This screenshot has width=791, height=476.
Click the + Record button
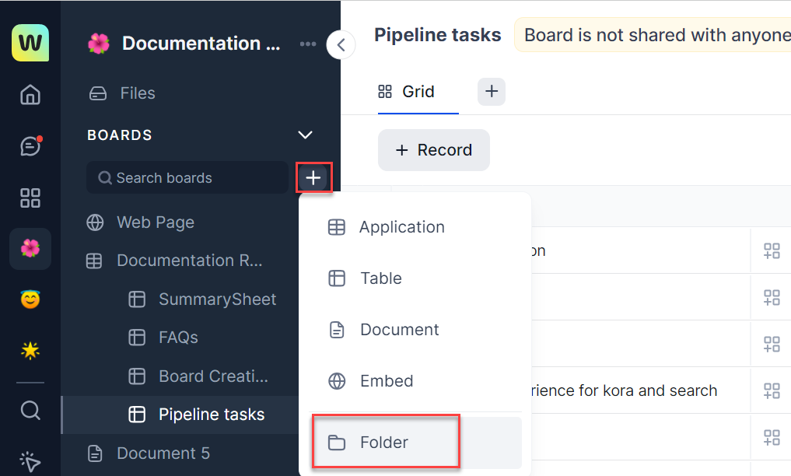tap(433, 150)
